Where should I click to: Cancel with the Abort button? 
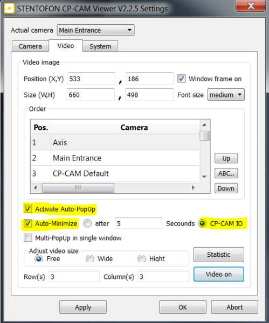pyautogui.click(x=234, y=307)
